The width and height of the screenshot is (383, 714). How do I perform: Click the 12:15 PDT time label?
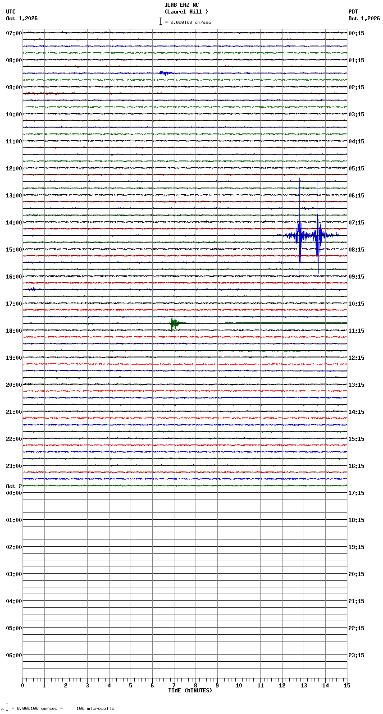coord(356,358)
